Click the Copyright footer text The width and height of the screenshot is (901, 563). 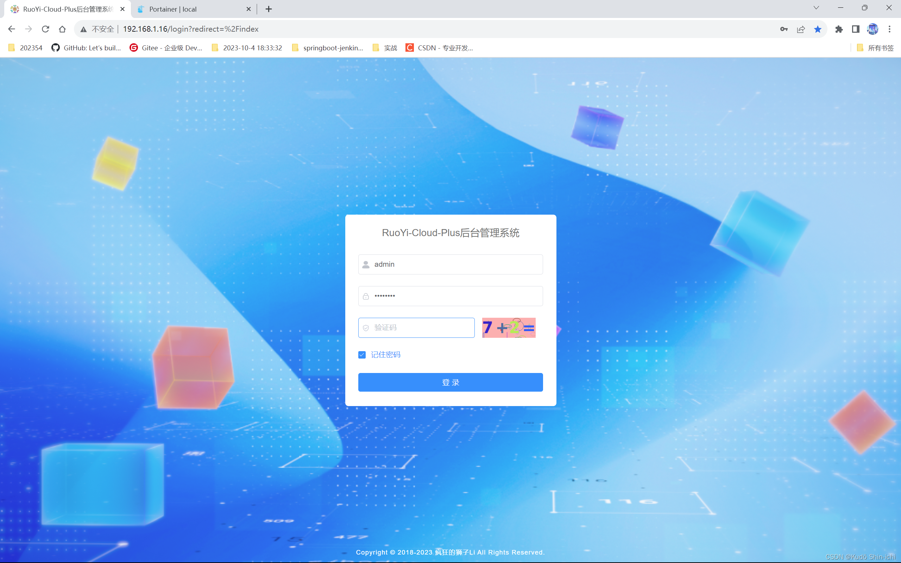click(x=450, y=552)
